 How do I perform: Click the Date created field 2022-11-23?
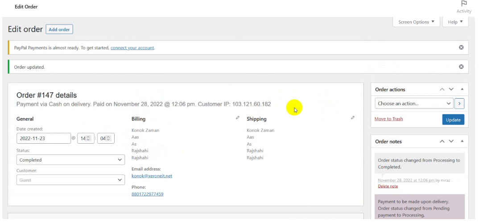[x=44, y=138]
